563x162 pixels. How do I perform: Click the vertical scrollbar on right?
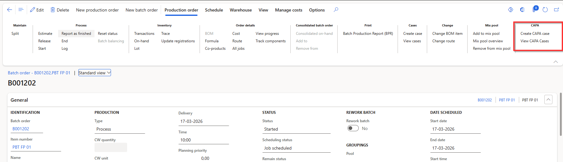click(x=561, y=114)
